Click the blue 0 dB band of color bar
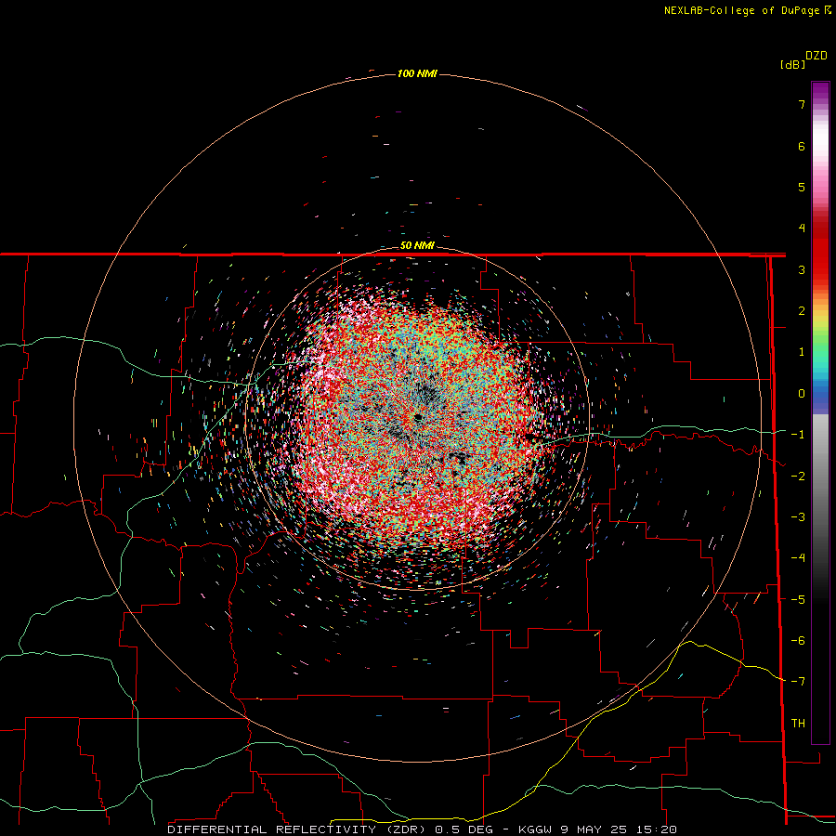Screen dimensions: 836x836 pyautogui.click(x=820, y=395)
